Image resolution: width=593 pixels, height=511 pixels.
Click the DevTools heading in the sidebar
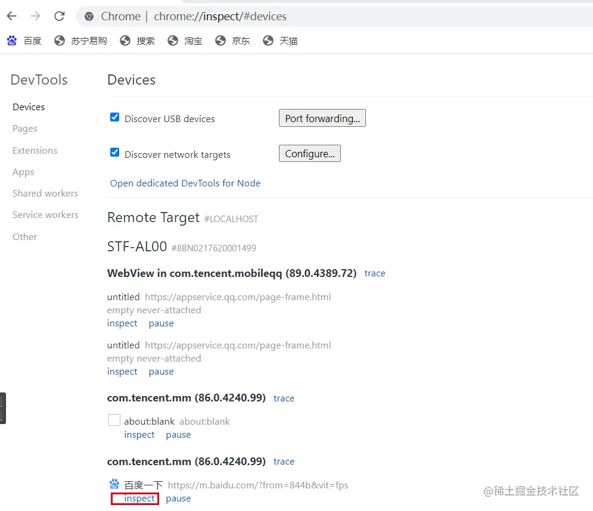(39, 80)
